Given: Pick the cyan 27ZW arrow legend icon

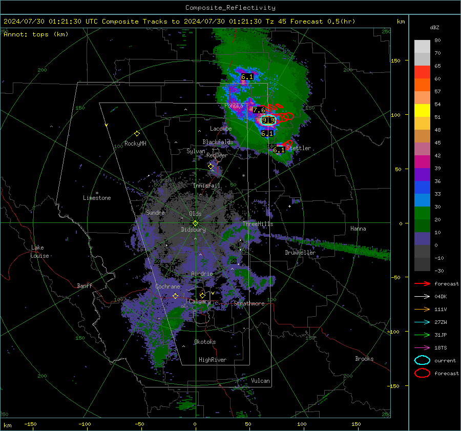Looking at the screenshot, I should point(422,322).
